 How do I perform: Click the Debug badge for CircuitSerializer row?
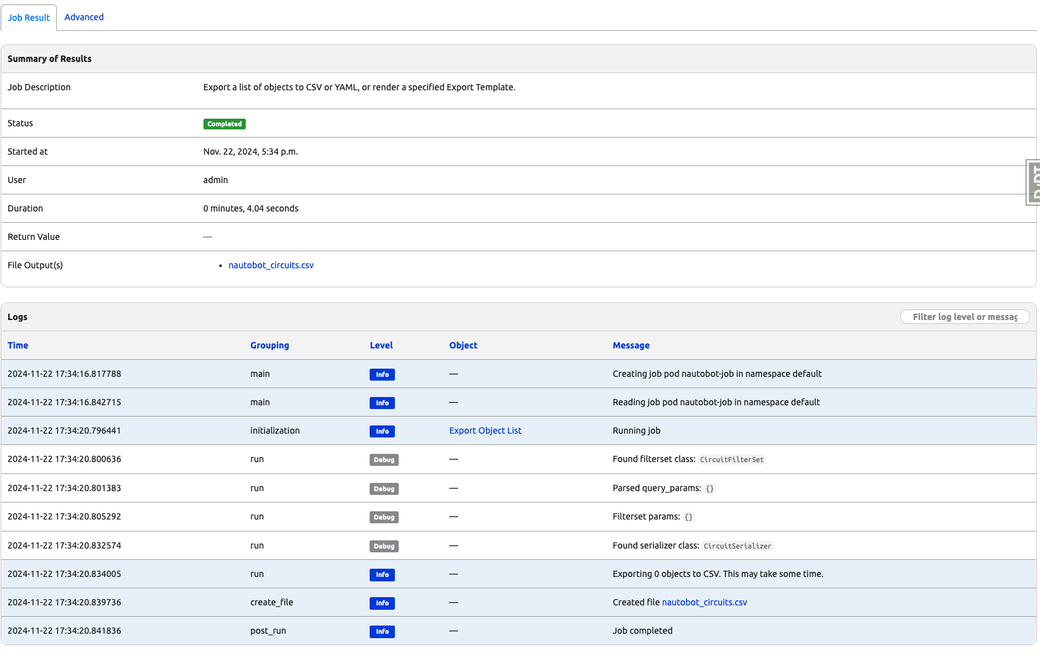pyautogui.click(x=384, y=546)
